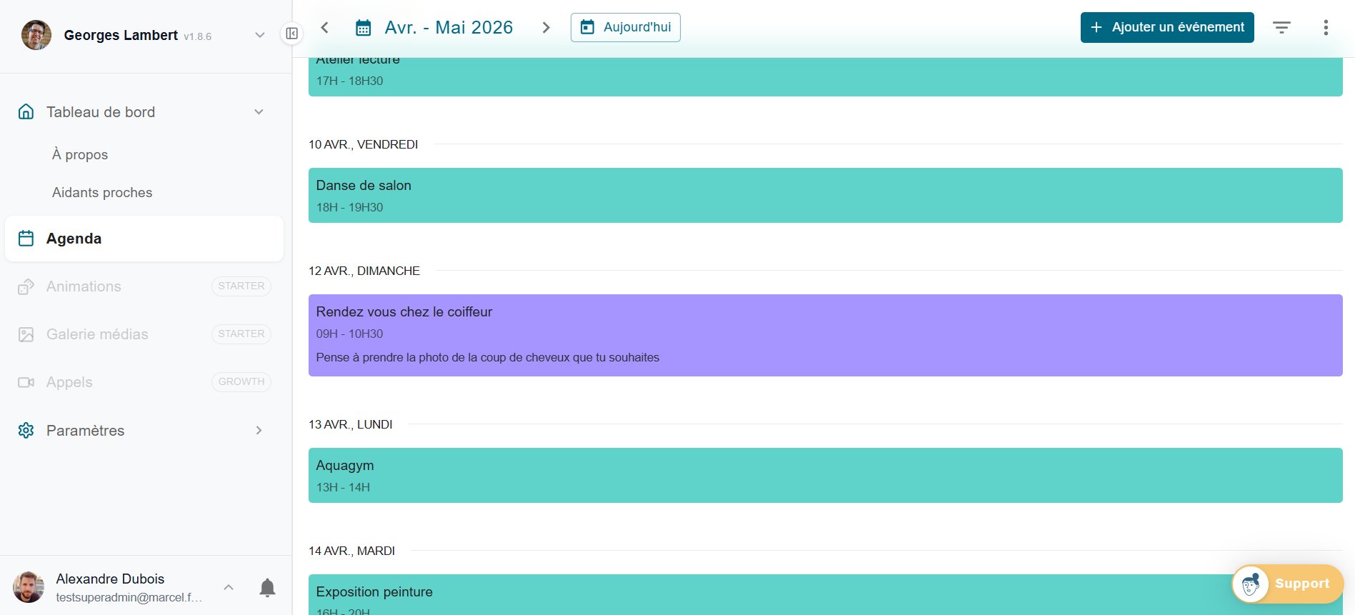Click 13H - 14H time text
Screen dimensions: 1355x615
(x=344, y=487)
